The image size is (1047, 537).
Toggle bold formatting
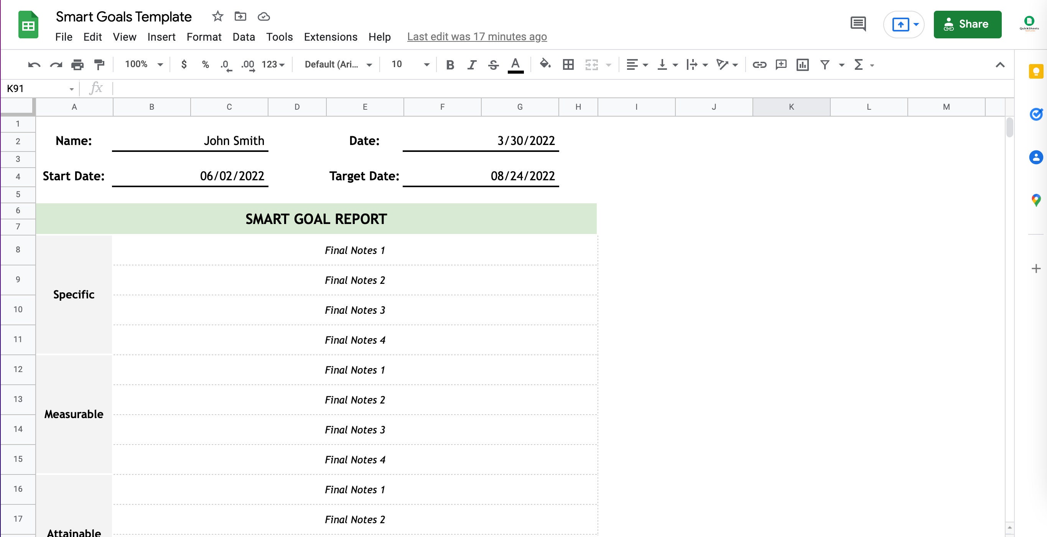(449, 64)
